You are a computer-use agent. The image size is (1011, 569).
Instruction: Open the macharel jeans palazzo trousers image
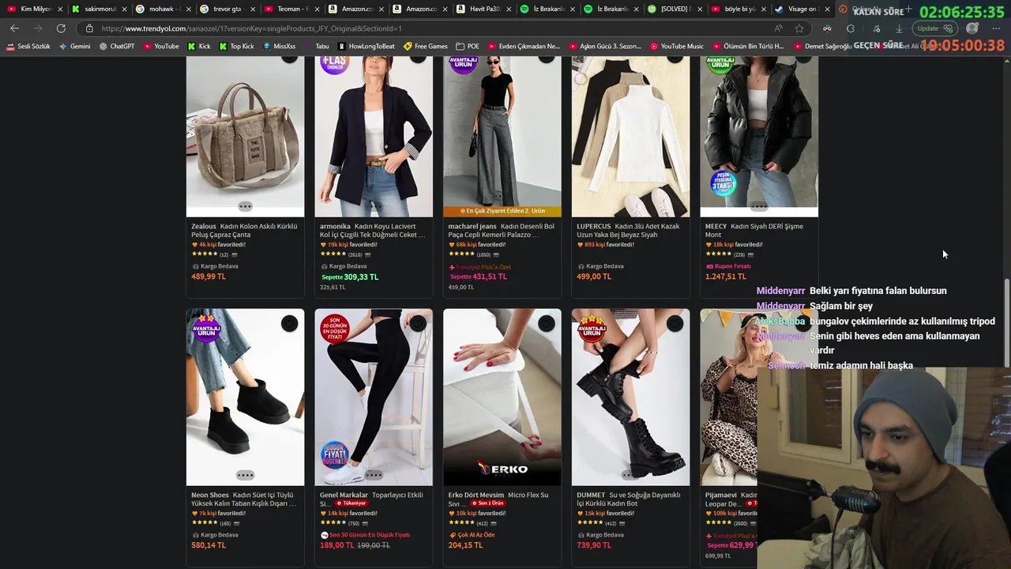point(502,130)
